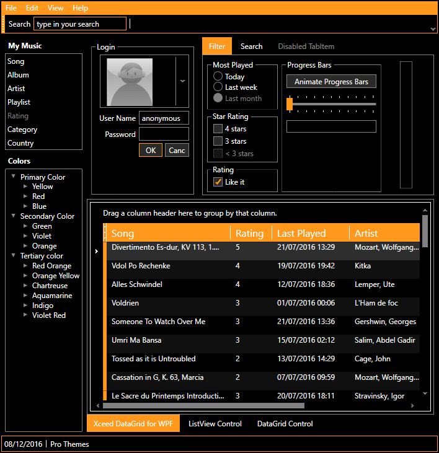Click the Search toolbar grip handle
This screenshot has height=453, width=439.
coord(4,24)
